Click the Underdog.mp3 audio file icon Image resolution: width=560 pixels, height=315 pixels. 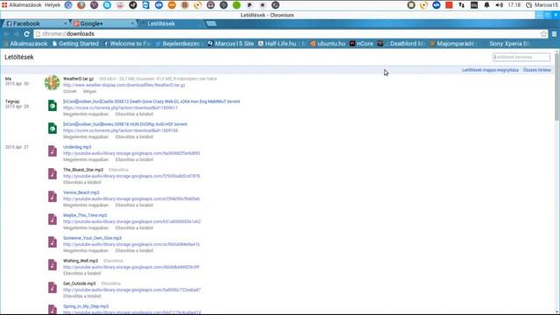point(52,151)
